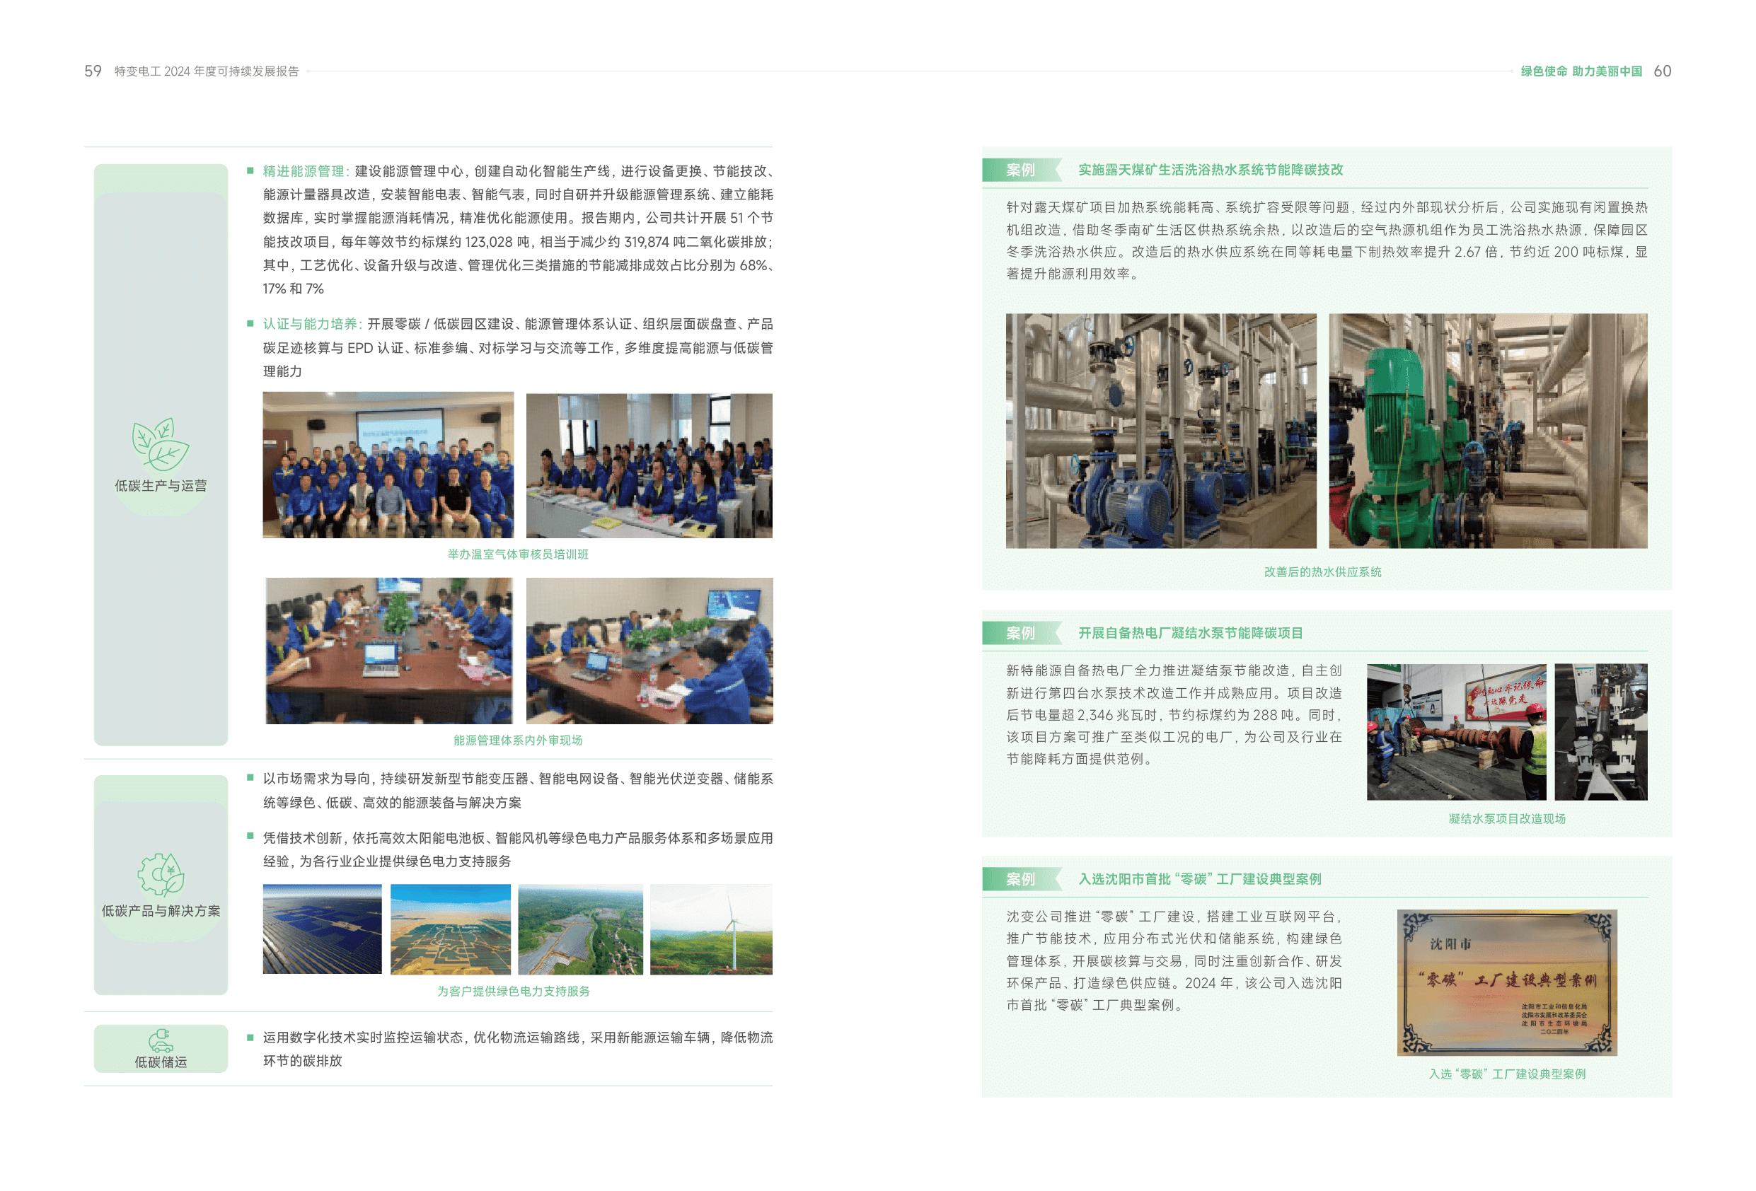The height and width of the screenshot is (1191, 1756).
Task: Click green bullet before 认证与能力培养
Action: (250, 323)
